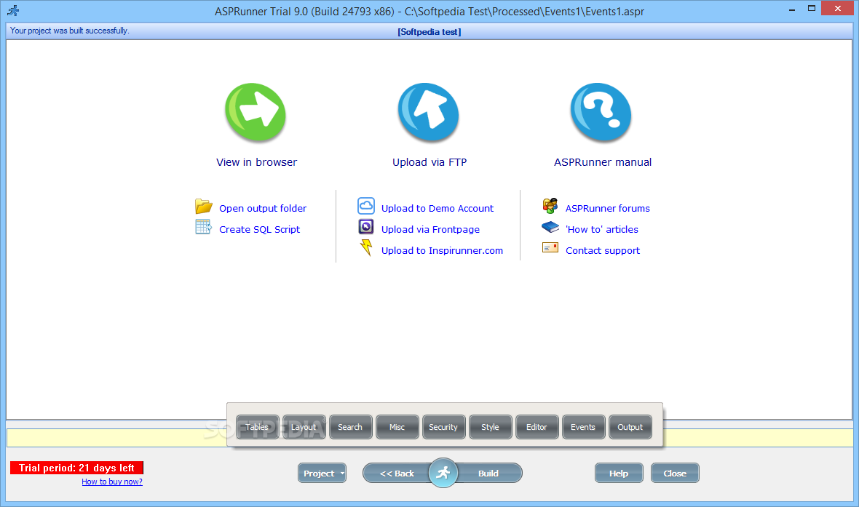Click the blue book icon beside 'How to' articles
Image resolution: width=859 pixels, height=507 pixels.
pyautogui.click(x=550, y=227)
